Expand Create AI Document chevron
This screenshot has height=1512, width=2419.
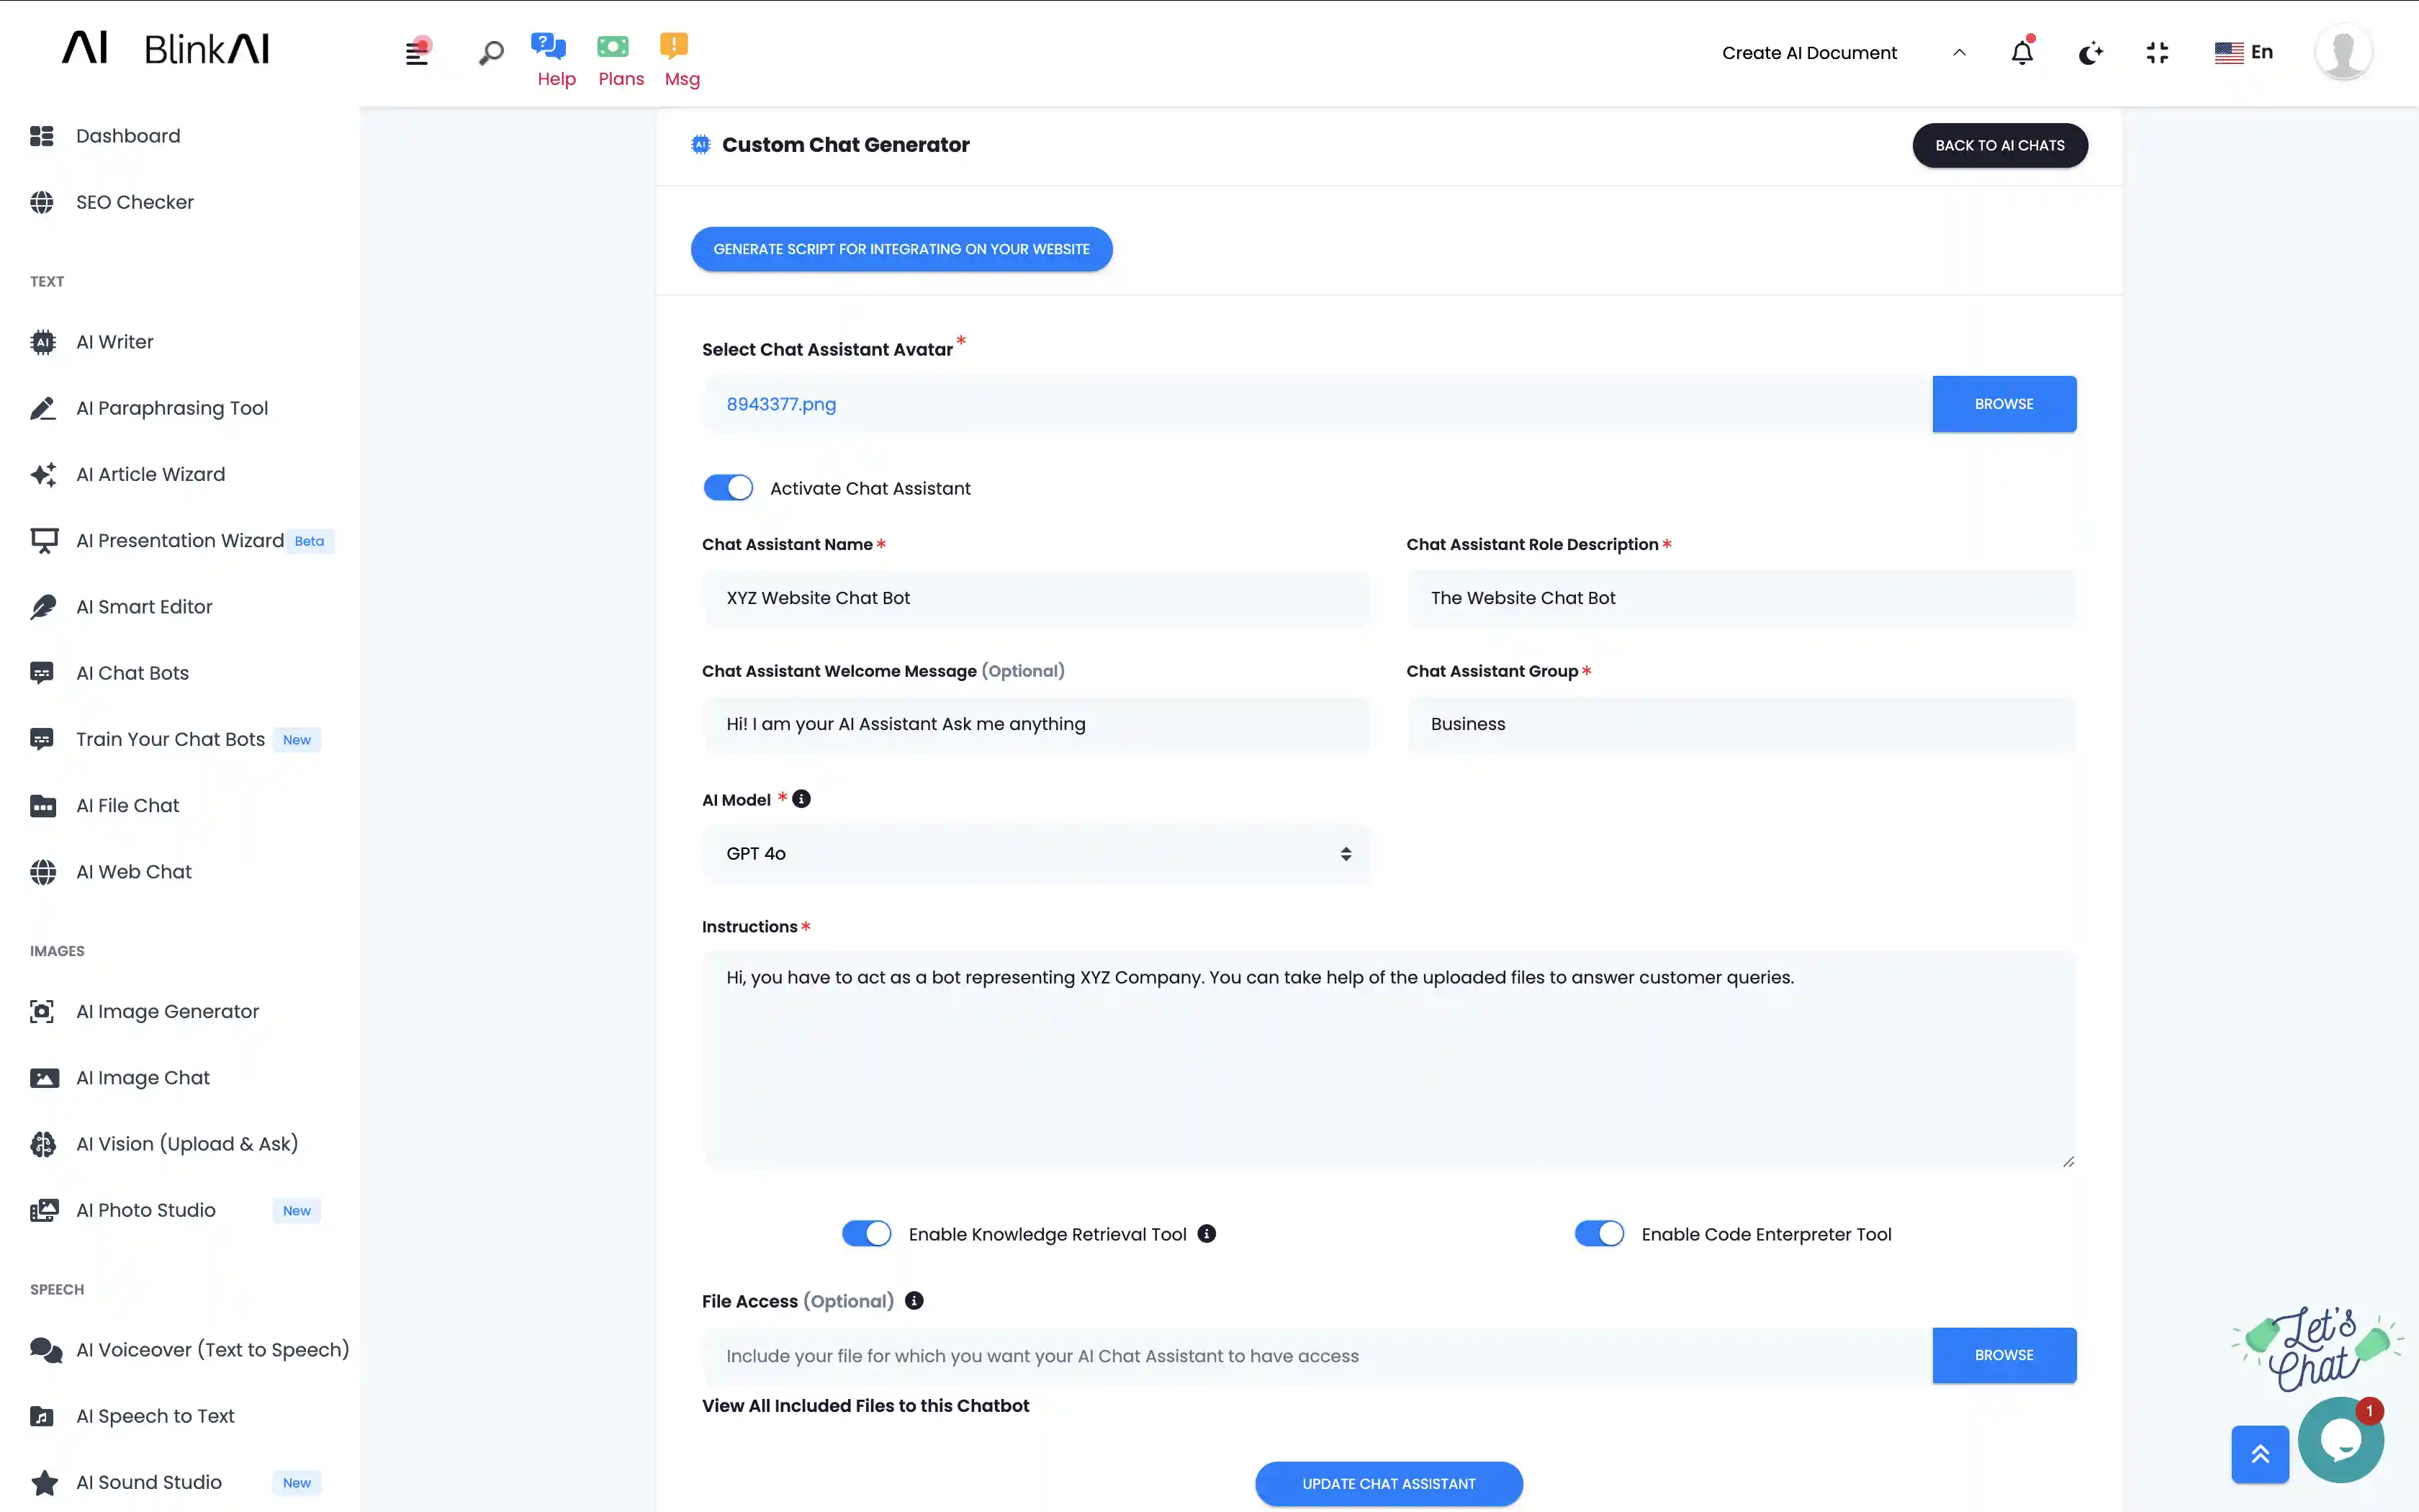1959,53
